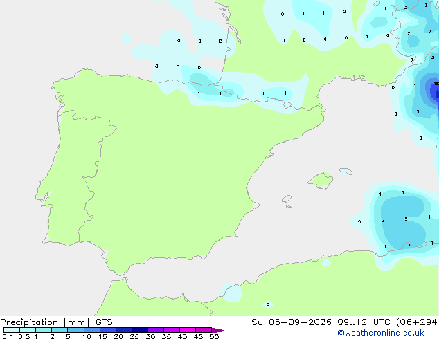Pick the 0.5–1 mm legend swatch
The height and width of the screenshot is (339, 439).
(x=28, y=330)
